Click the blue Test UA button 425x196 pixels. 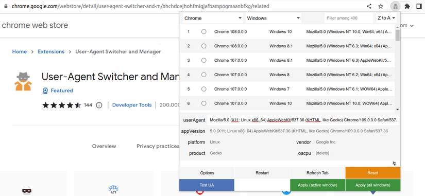coord(207,185)
